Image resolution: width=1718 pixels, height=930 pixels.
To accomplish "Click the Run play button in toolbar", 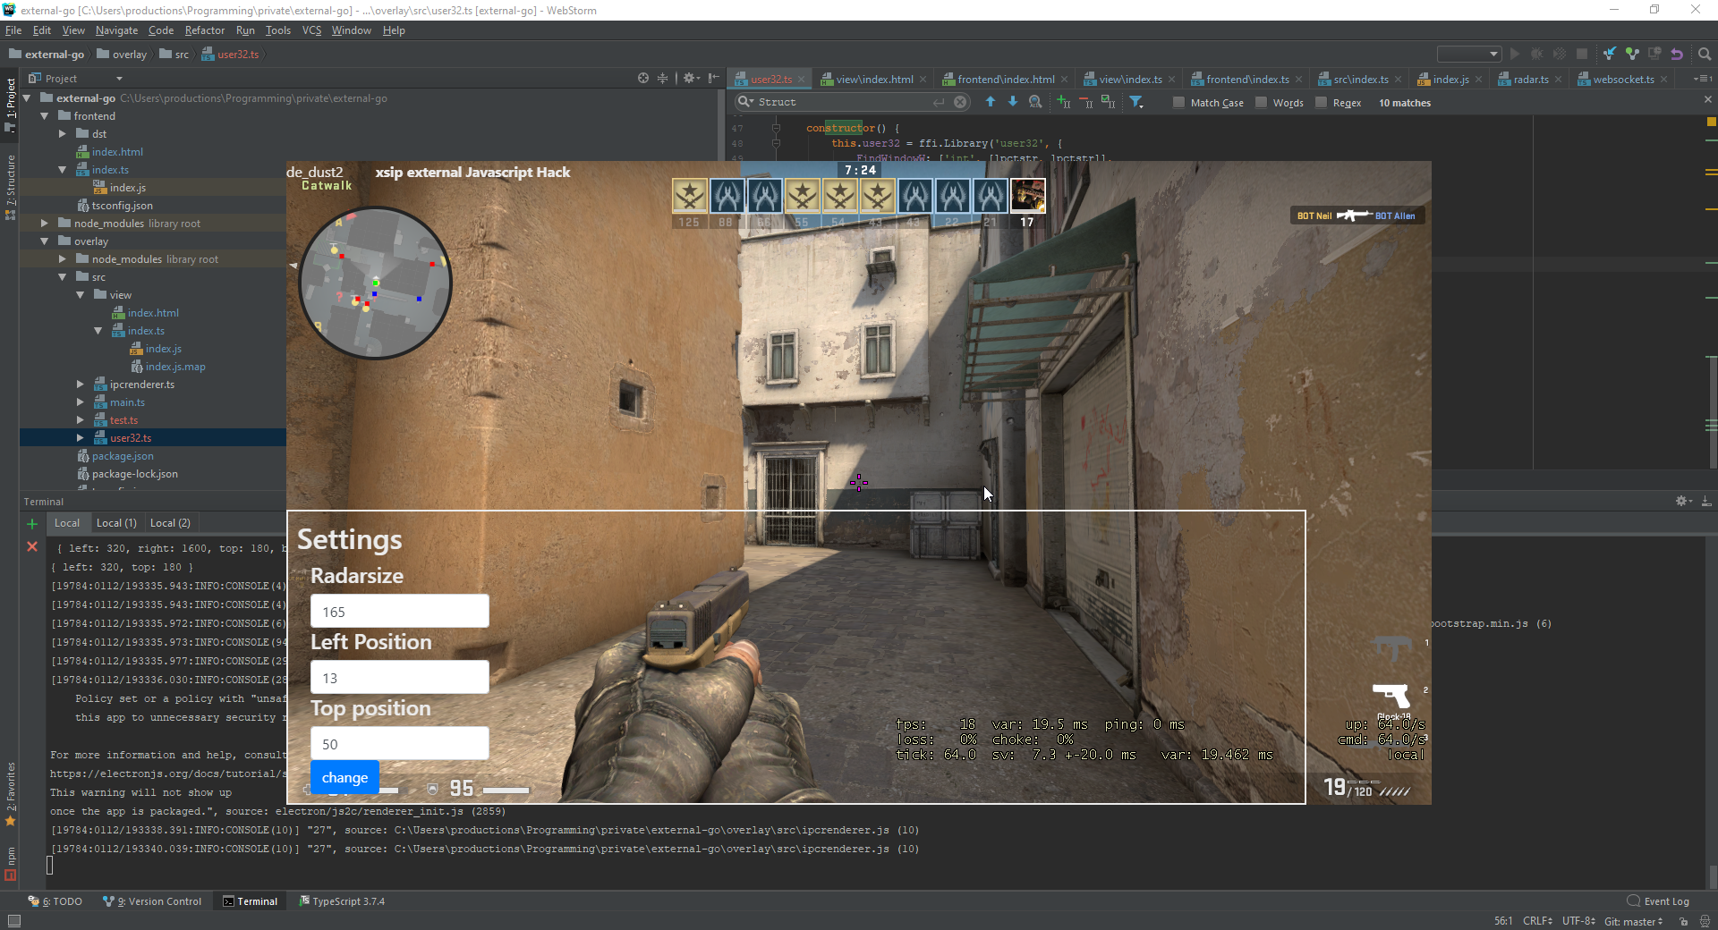I will [x=1514, y=54].
